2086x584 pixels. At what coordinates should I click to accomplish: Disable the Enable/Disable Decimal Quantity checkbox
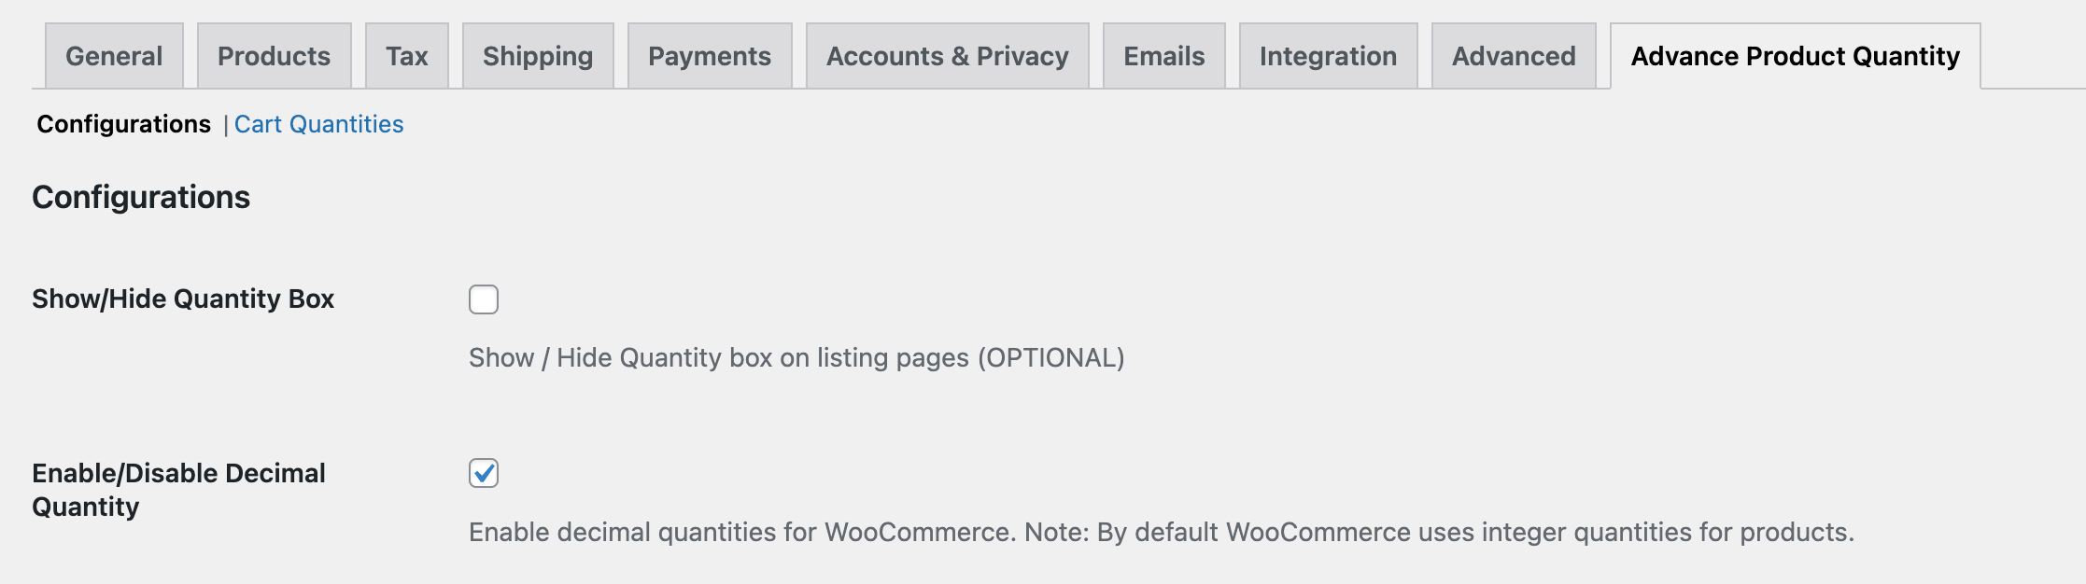pyautogui.click(x=484, y=473)
